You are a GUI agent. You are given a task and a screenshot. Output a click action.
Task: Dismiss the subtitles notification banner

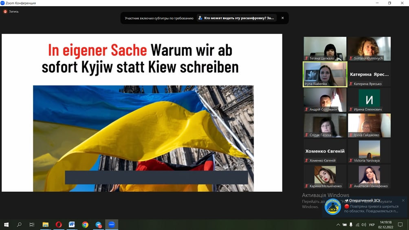click(x=282, y=18)
